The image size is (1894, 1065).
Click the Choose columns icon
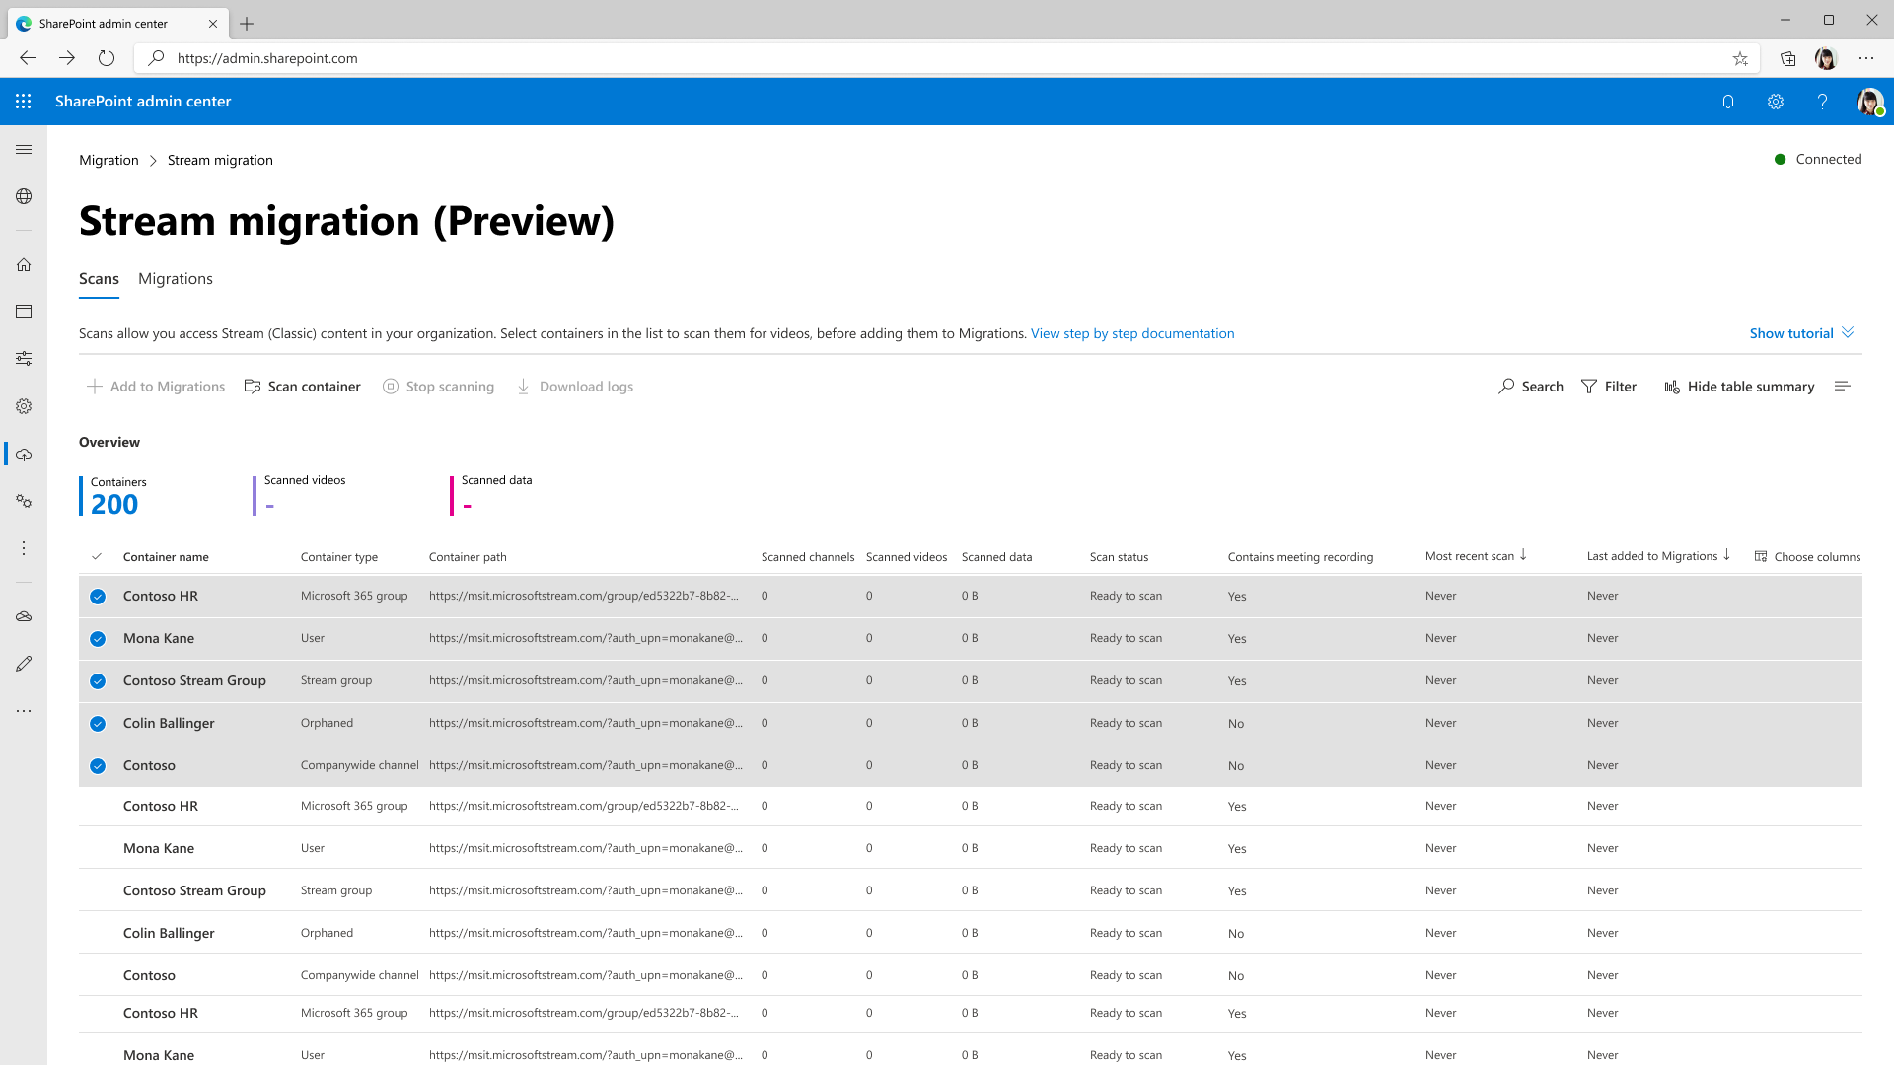1761,556
